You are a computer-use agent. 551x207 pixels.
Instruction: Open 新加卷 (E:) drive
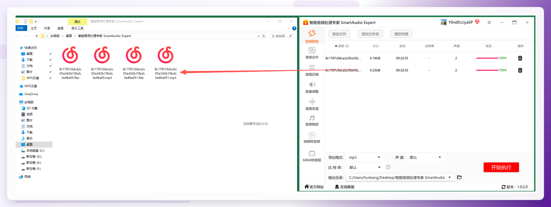[x=32, y=163]
